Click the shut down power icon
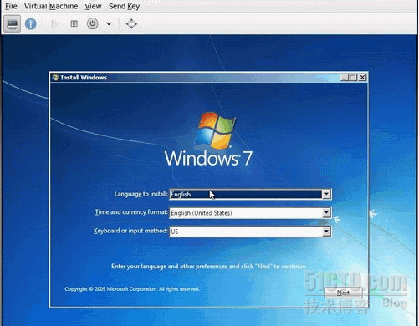The width and height of the screenshot is (419, 326). (92, 23)
